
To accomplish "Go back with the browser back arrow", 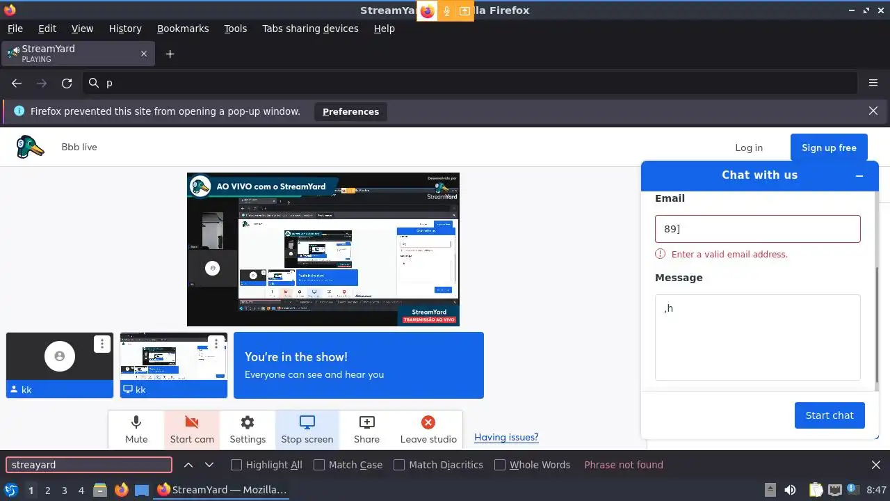I will tap(17, 83).
